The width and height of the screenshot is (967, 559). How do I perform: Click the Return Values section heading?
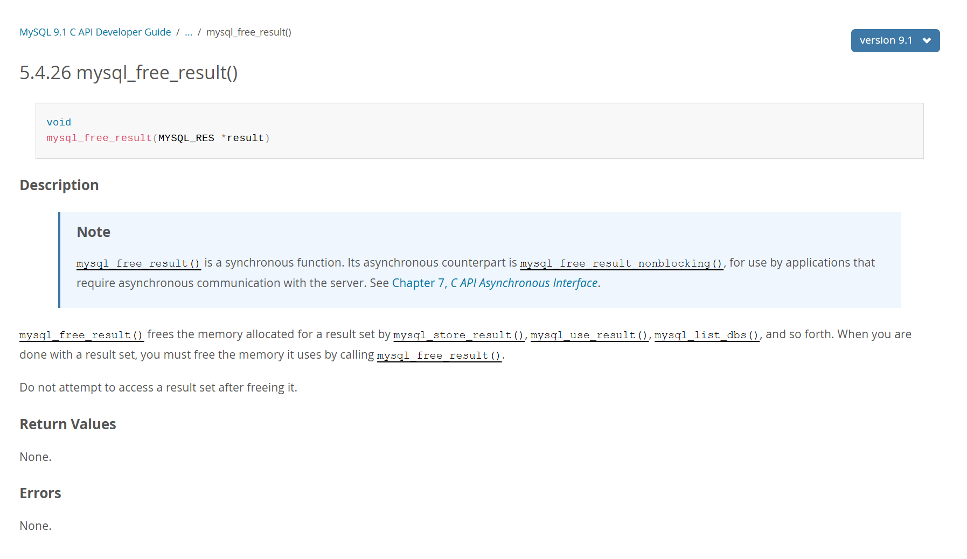pyautogui.click(x=68, y=424)
